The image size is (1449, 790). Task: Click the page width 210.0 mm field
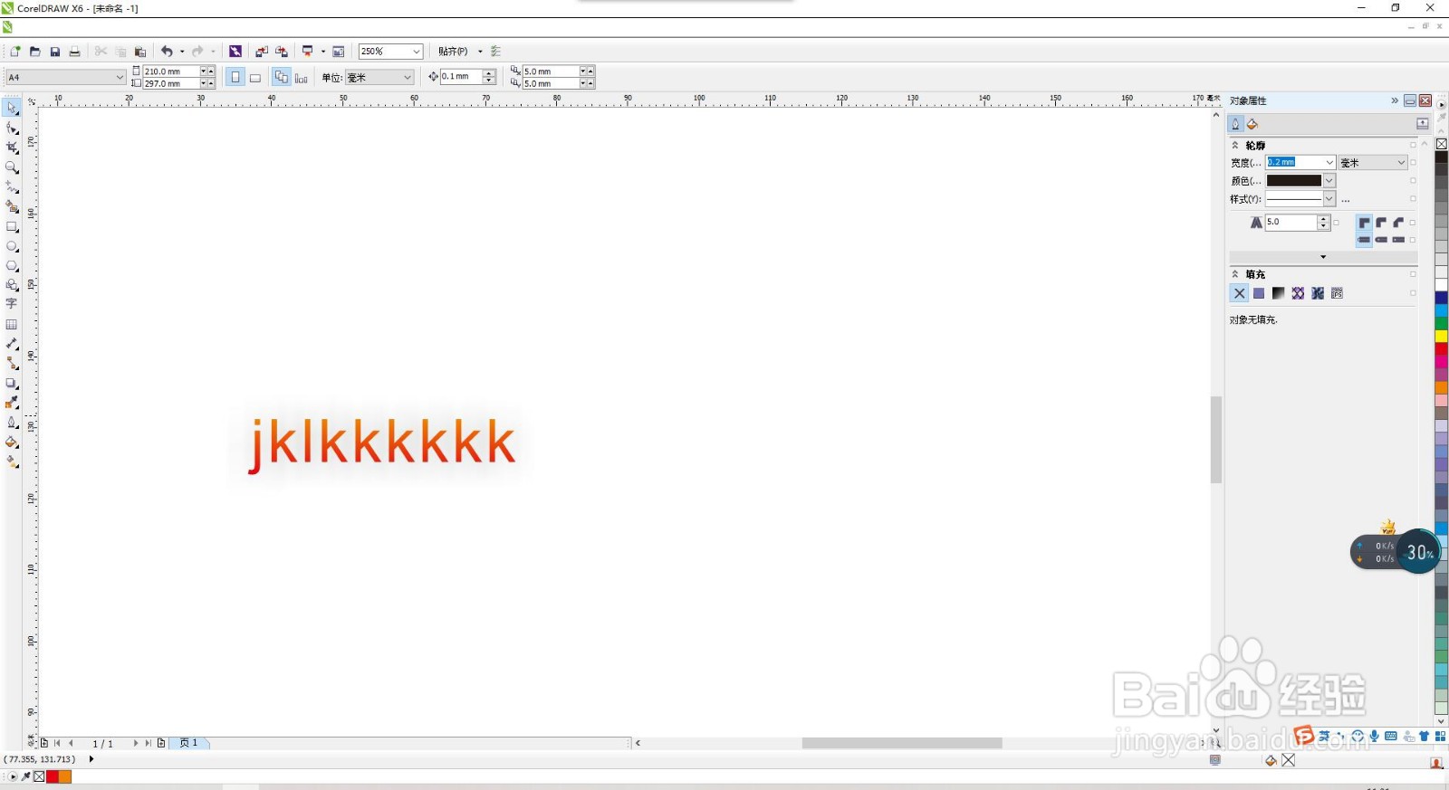(171, 71)
